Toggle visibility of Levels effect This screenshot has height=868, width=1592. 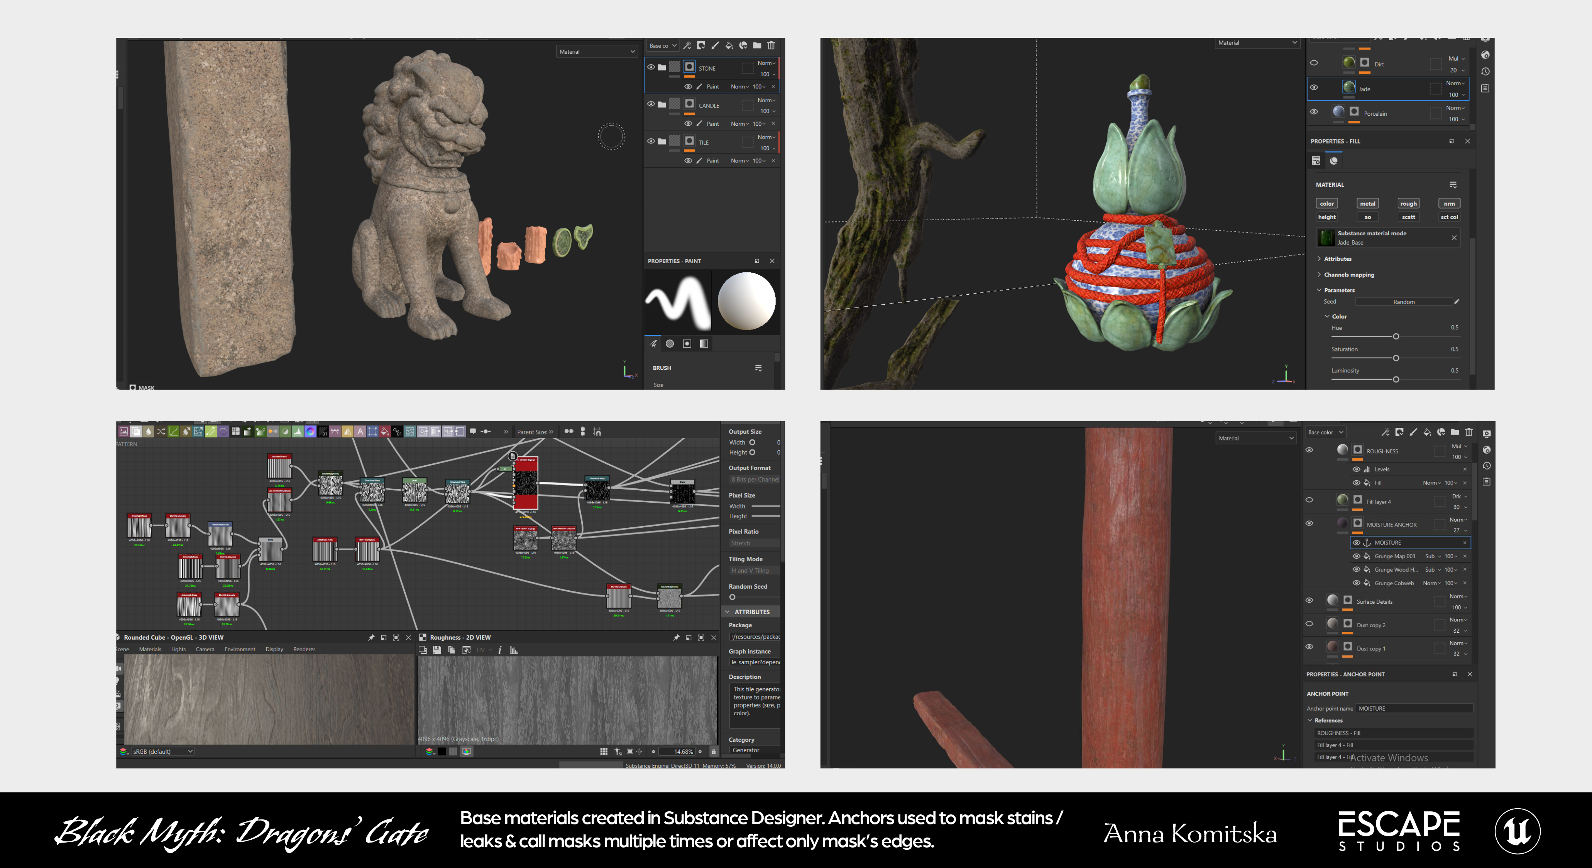coord(1356,469)
